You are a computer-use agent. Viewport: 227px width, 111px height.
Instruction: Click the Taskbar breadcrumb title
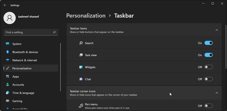pyautogui.click(x=124, y=16)
